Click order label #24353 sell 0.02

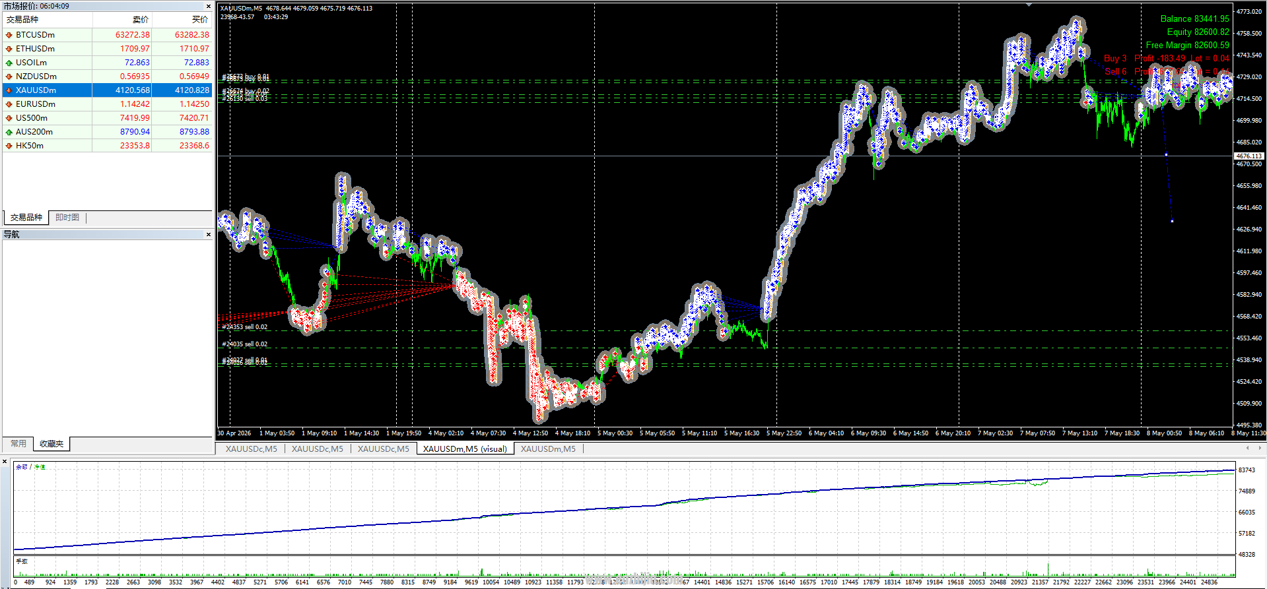(245, 327)
